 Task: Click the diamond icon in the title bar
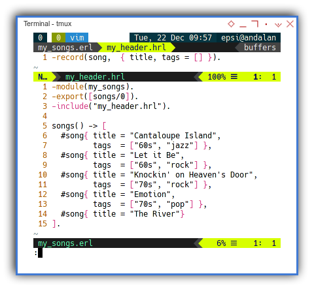click(231, 23)
